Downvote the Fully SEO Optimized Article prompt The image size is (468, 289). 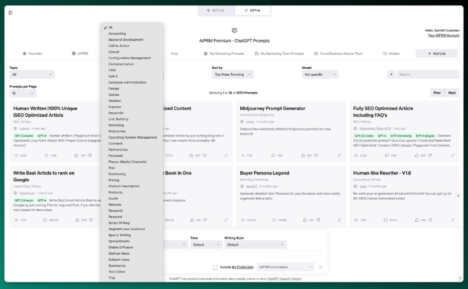pyautogui.click(x=430, y=155)
